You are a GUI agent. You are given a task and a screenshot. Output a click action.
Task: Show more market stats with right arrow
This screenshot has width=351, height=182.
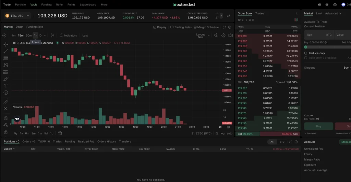pos(221,16)
